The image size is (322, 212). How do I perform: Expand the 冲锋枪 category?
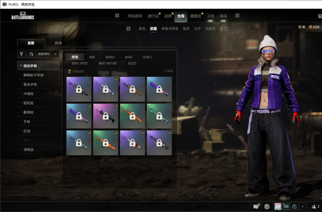click(x=38, y=94)
